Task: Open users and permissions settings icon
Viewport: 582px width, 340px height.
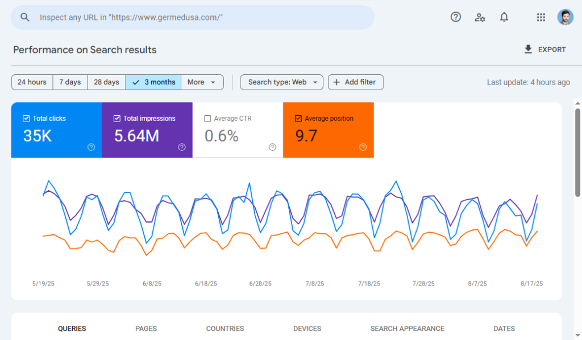Action: [x=480, y=17]
